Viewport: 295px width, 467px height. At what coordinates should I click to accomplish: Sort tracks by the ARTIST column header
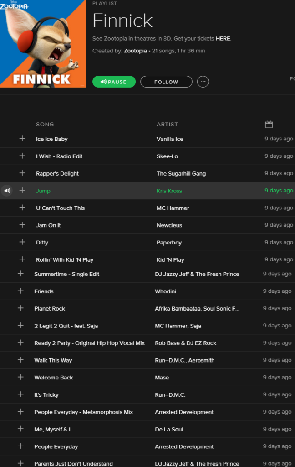(167, 124)
